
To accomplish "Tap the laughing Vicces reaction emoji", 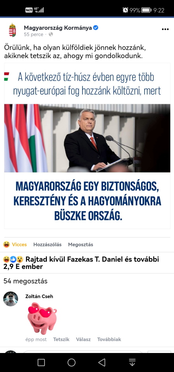I will (x=7, y=245).
